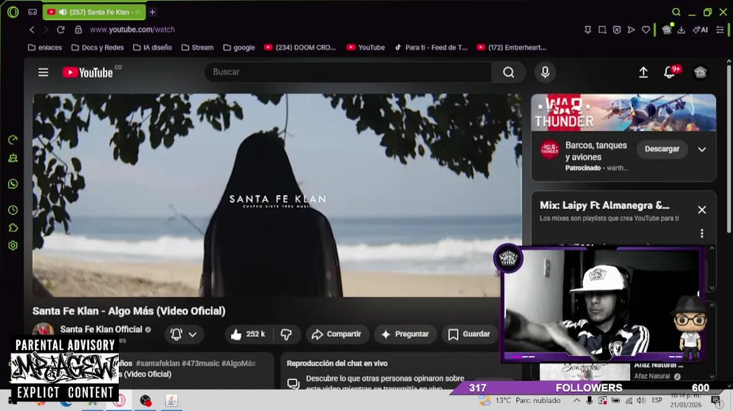Viewport: 733px width, 411px height.
Task: Reload the YouTube page
Action: [61, 30]
